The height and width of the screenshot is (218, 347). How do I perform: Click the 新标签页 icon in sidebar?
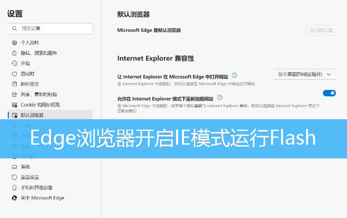[14, 84]
